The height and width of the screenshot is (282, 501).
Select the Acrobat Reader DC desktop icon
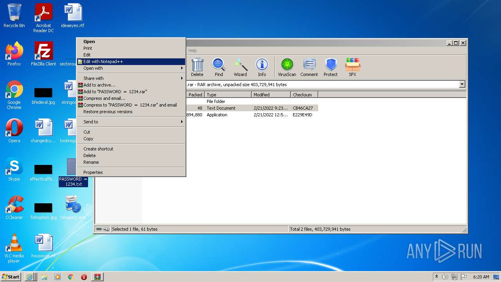[x=43, y=18]
